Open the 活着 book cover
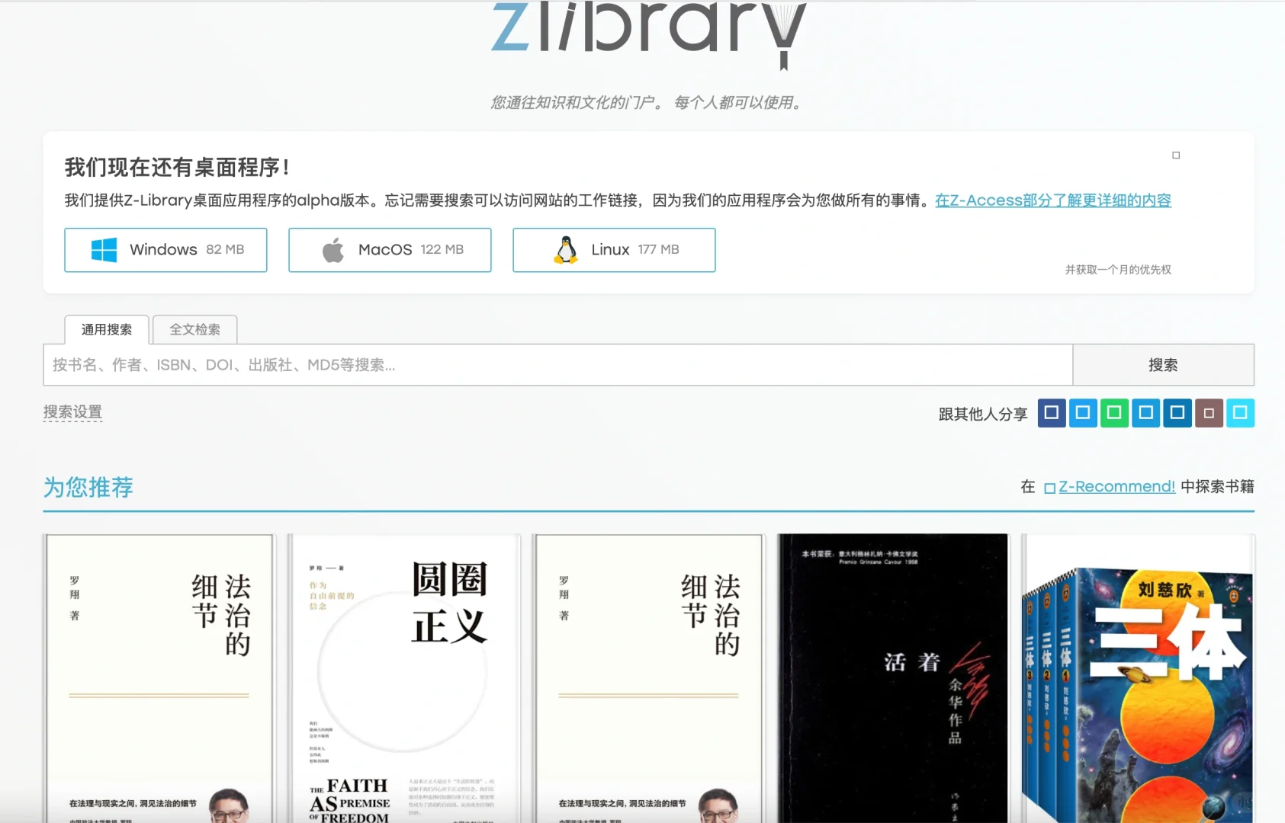The image size is (1285, 823). 892,678
